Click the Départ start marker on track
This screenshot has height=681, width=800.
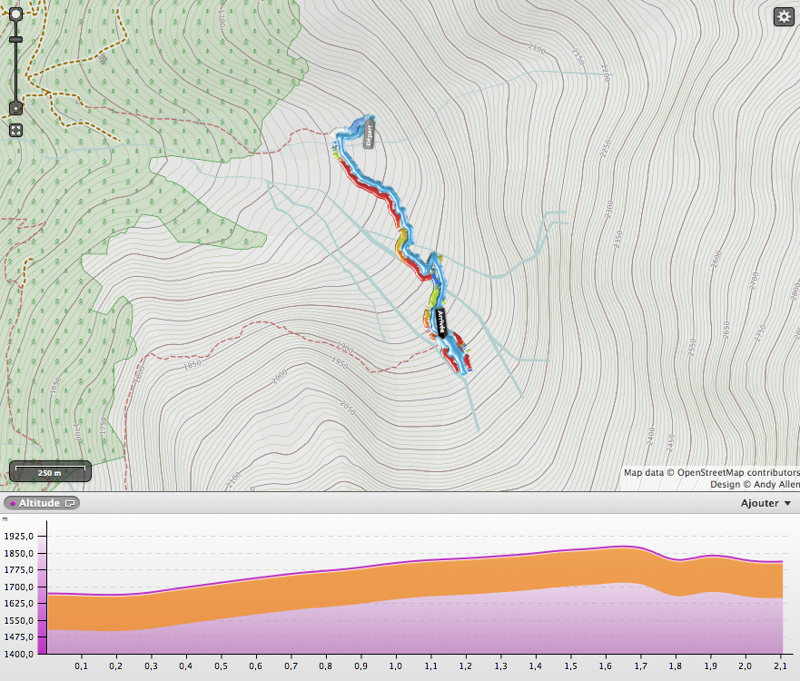coord(369,135)
